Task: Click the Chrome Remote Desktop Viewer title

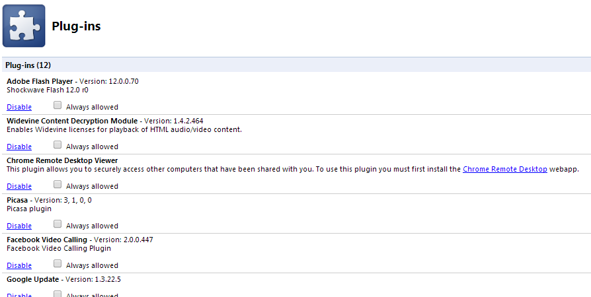Action: click(62, 160)
